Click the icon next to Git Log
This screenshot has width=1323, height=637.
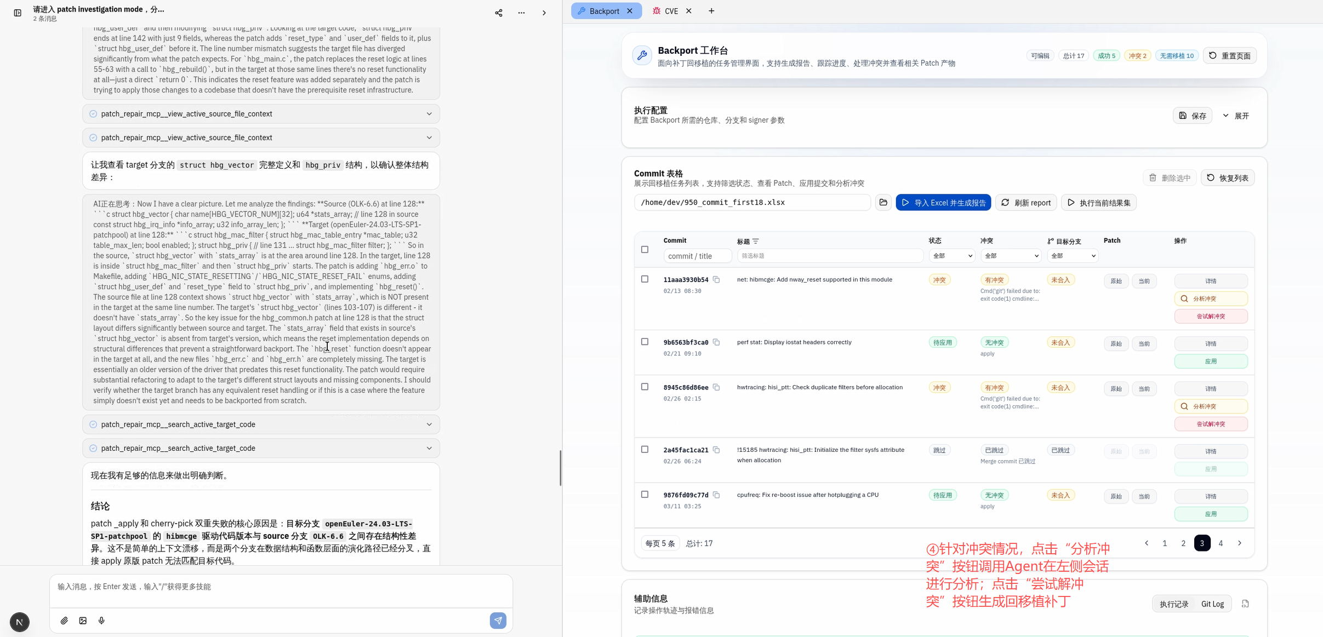pos(1245,604)
